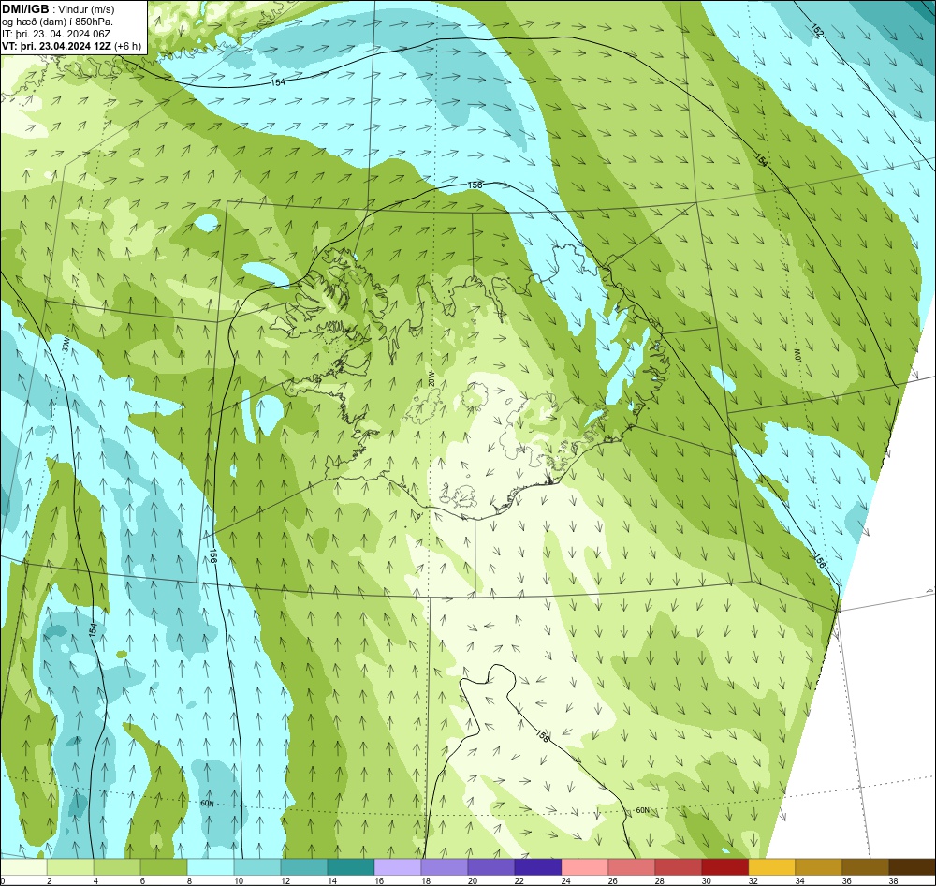The height and width of the screenshot is (886, 936).
Task: Click the legend value '16'
Action: click(378, 880)
